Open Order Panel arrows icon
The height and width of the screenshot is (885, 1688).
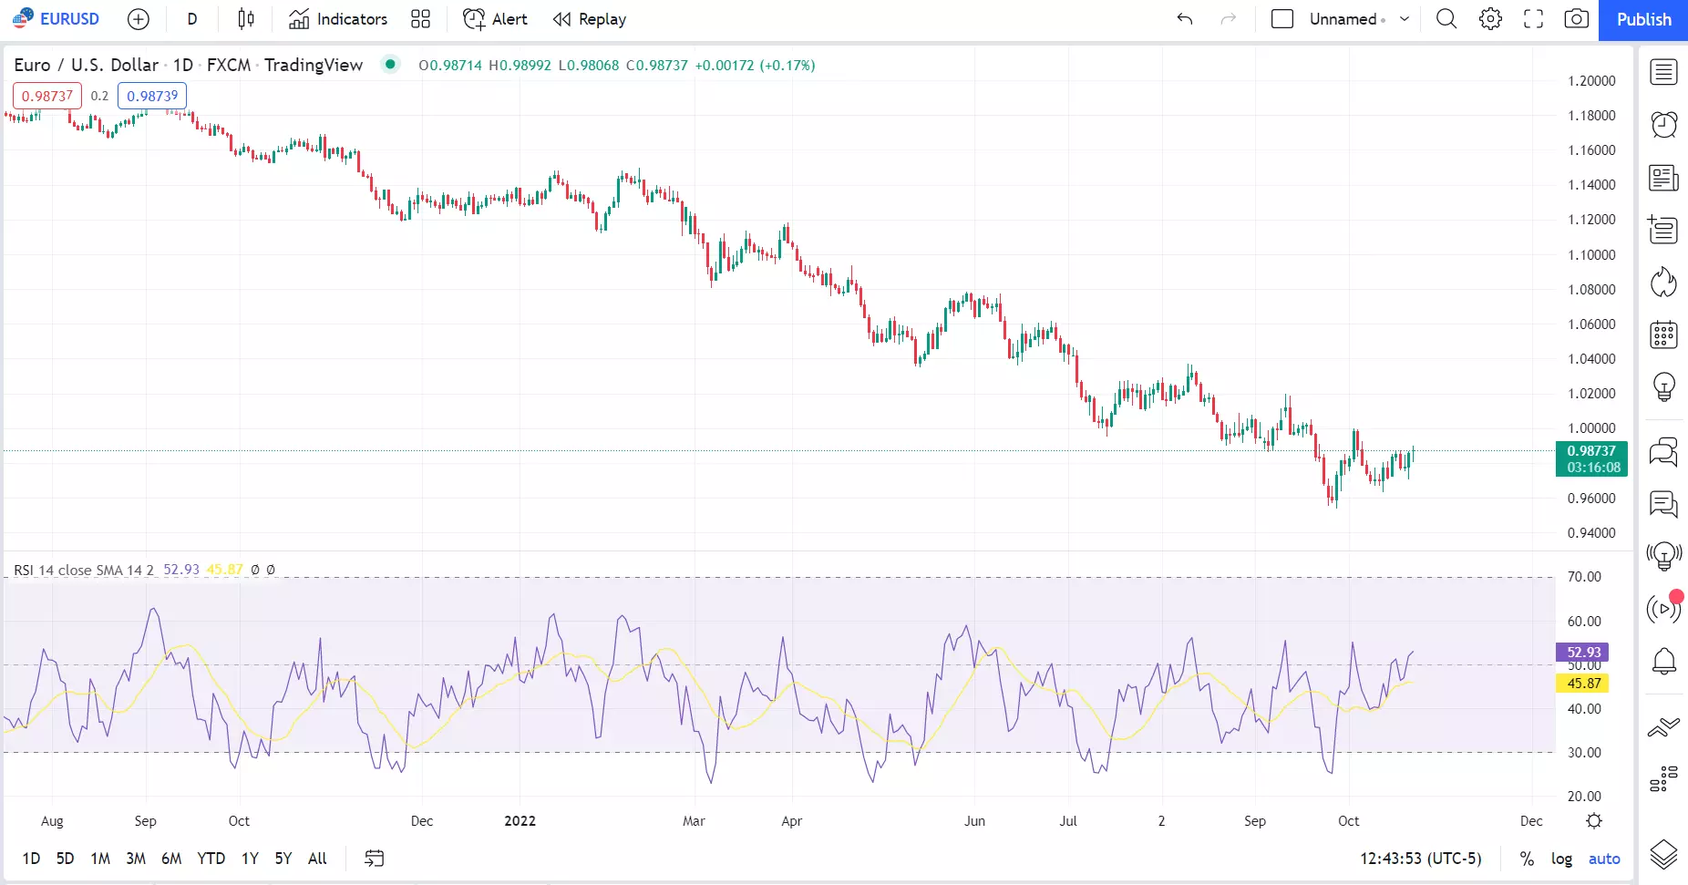click(1663, 726)
